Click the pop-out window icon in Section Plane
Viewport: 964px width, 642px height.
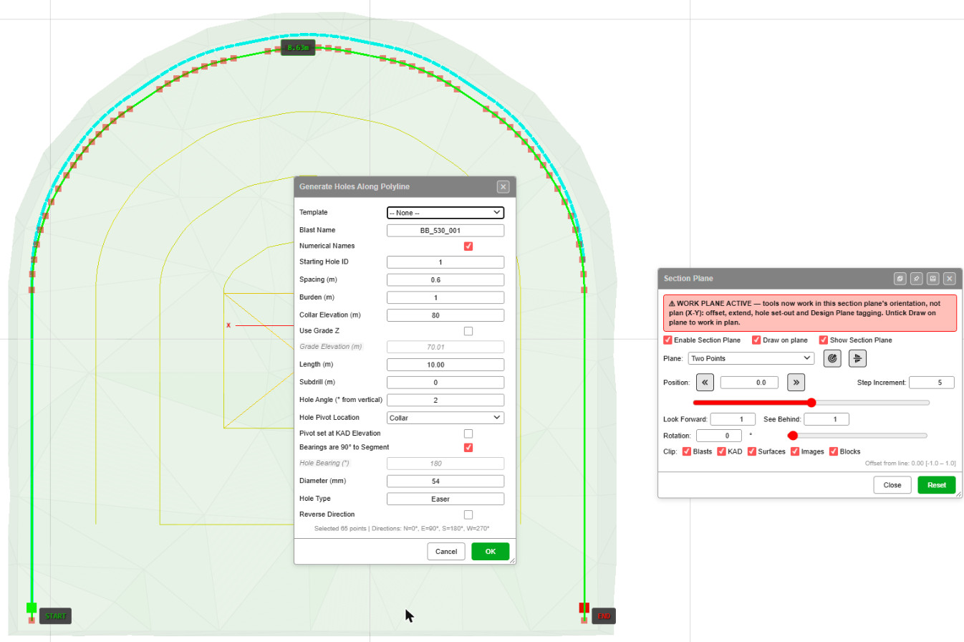900,278
